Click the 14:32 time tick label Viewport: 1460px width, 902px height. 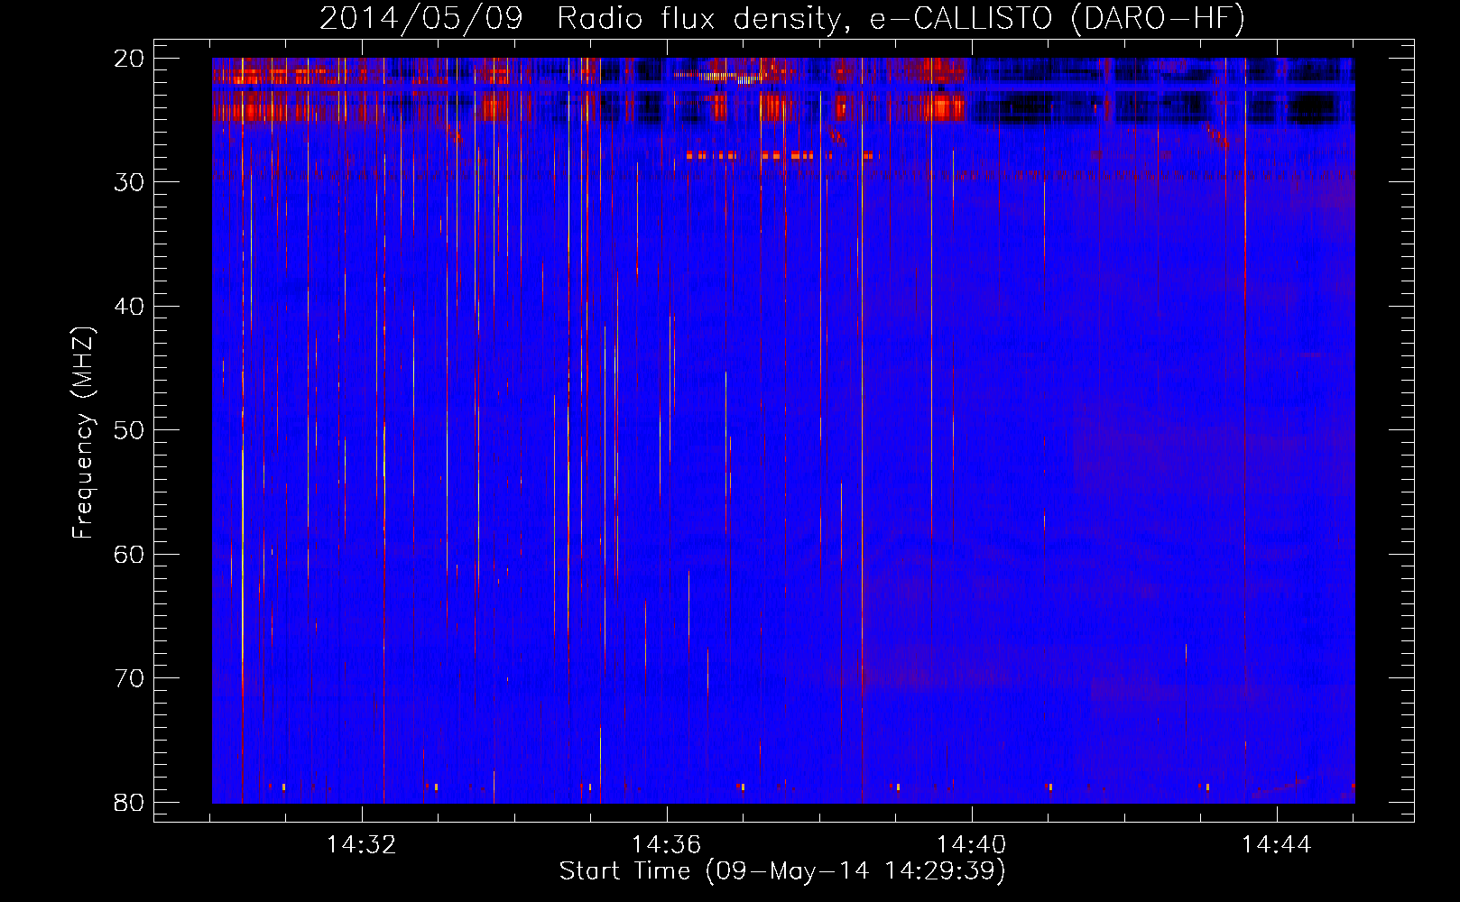[x=362, y=845]
